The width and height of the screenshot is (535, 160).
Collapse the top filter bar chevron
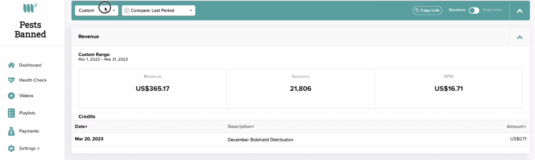click(520, 11)
